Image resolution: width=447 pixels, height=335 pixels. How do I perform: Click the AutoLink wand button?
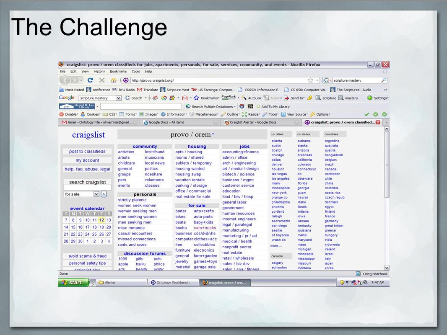251,98
